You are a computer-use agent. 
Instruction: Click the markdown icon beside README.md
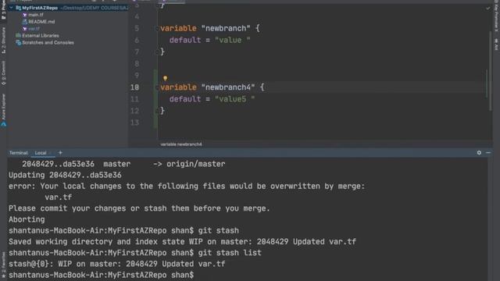click(24, 22)
